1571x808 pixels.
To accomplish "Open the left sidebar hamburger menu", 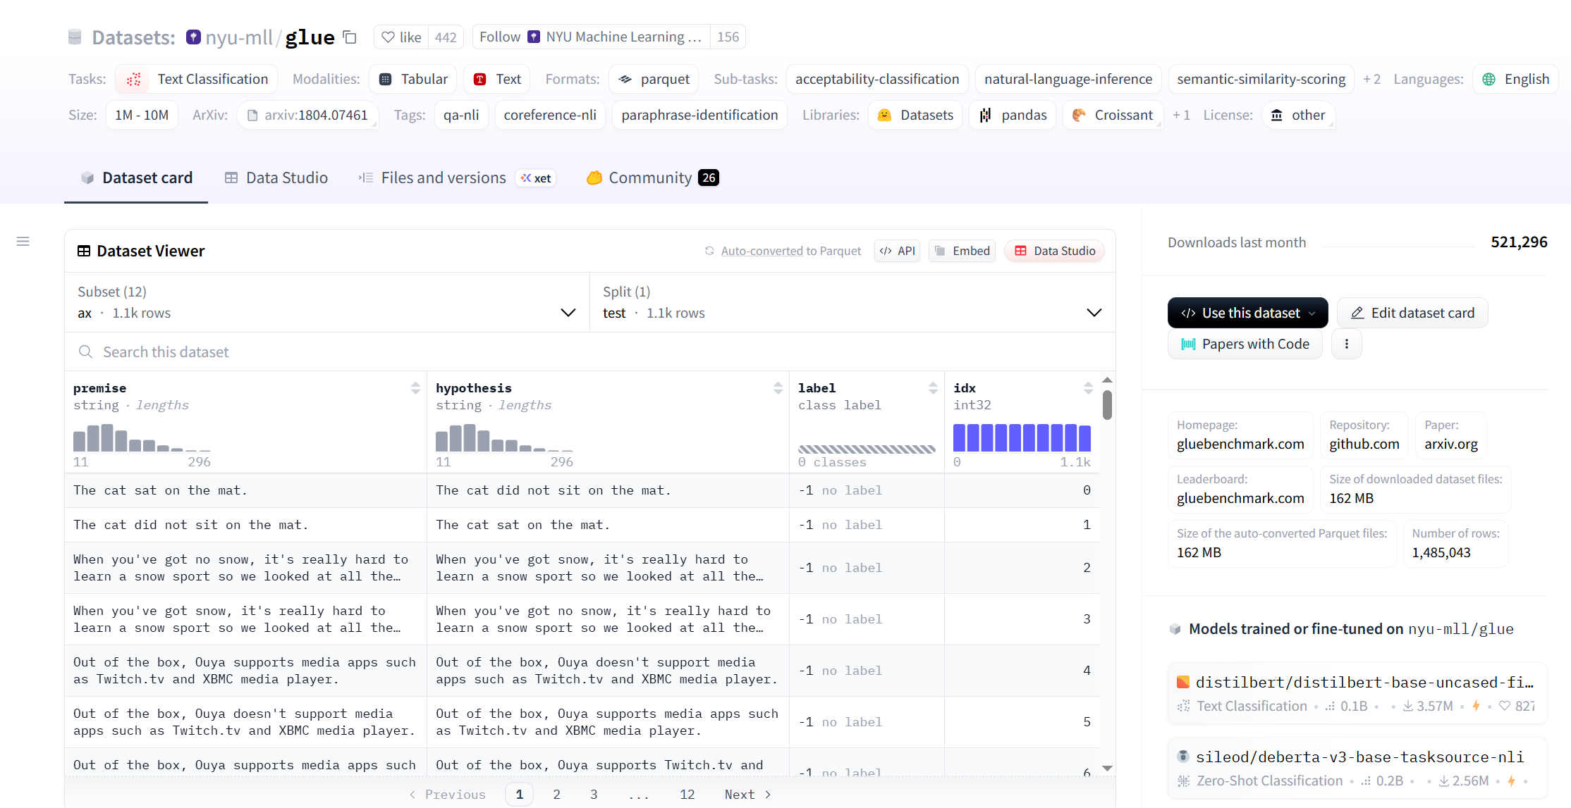I will (23, 242).
